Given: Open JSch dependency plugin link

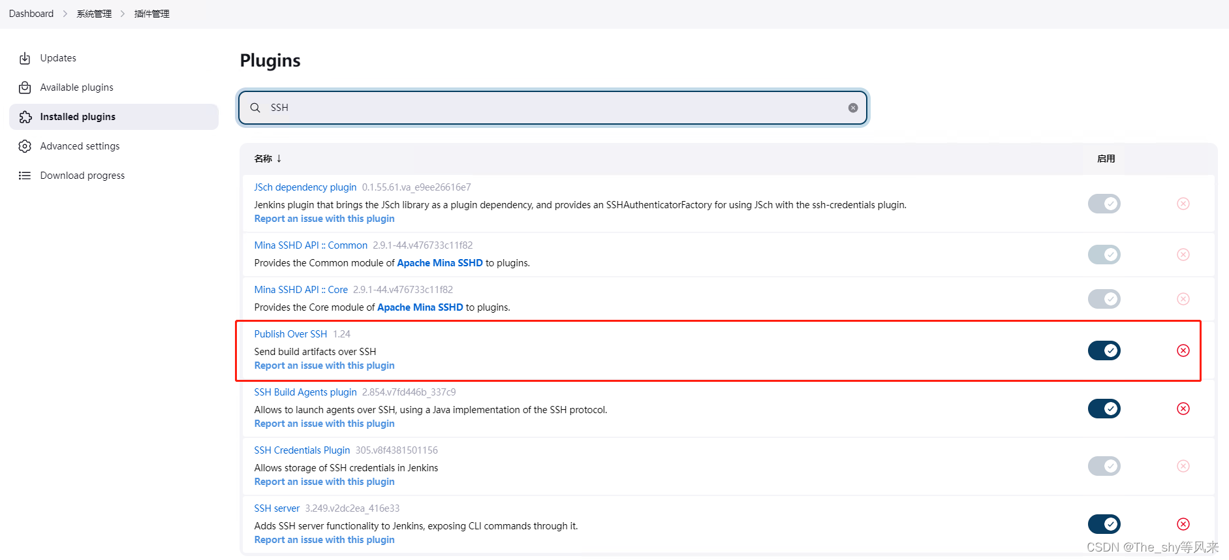Looking at the screenshot, I should click(x=305, y=187).
